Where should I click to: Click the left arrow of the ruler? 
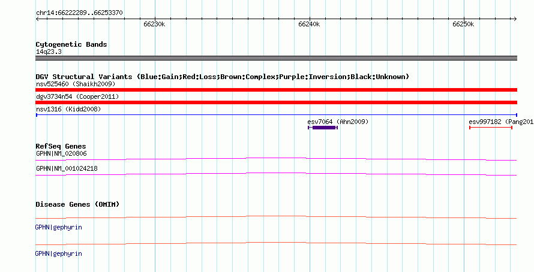click(x=37, y=19)
